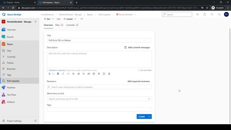231x130 pixels.
Task: Open the header format dropdown in toolbar
Action: tap(51, 74)
